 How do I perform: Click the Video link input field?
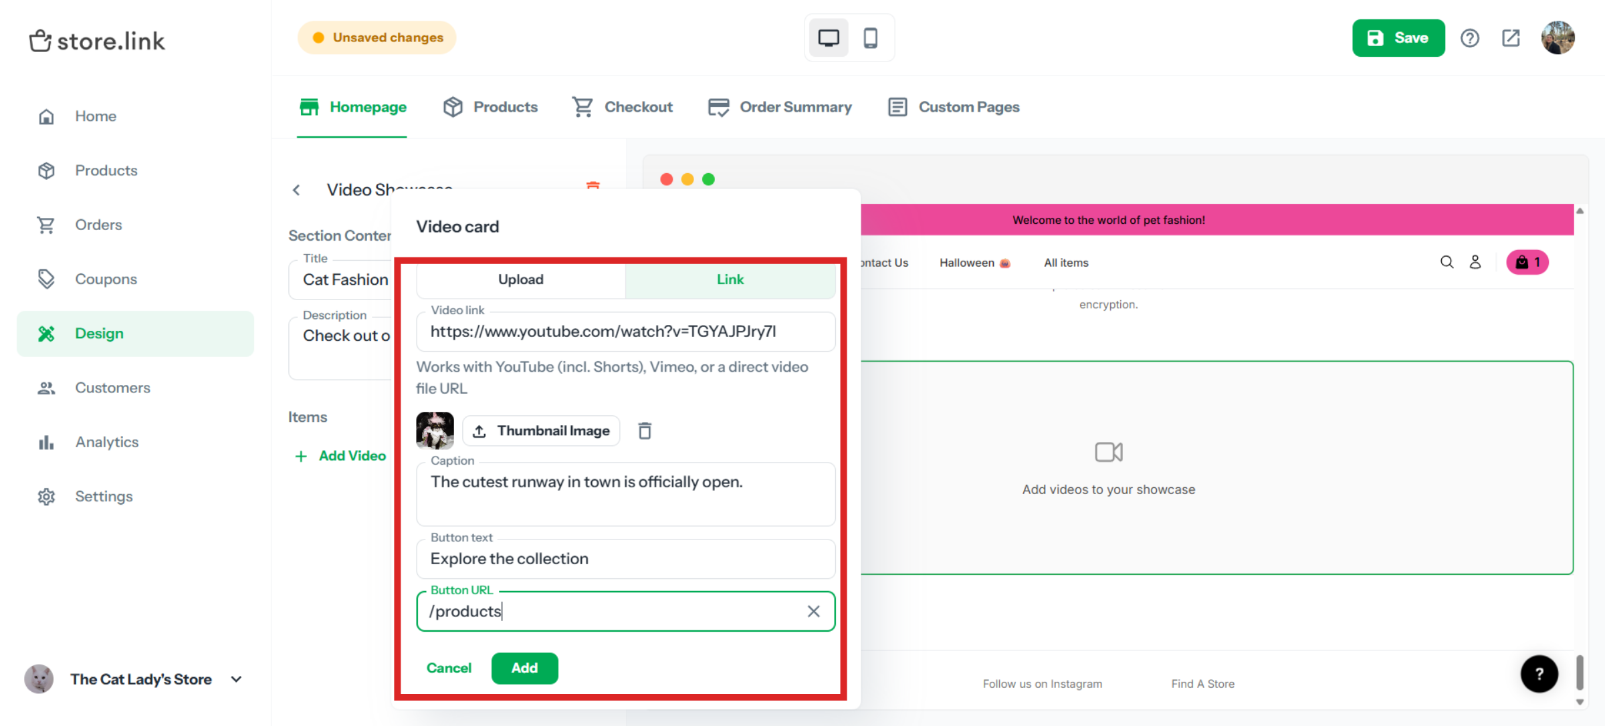tap(626, 332)
